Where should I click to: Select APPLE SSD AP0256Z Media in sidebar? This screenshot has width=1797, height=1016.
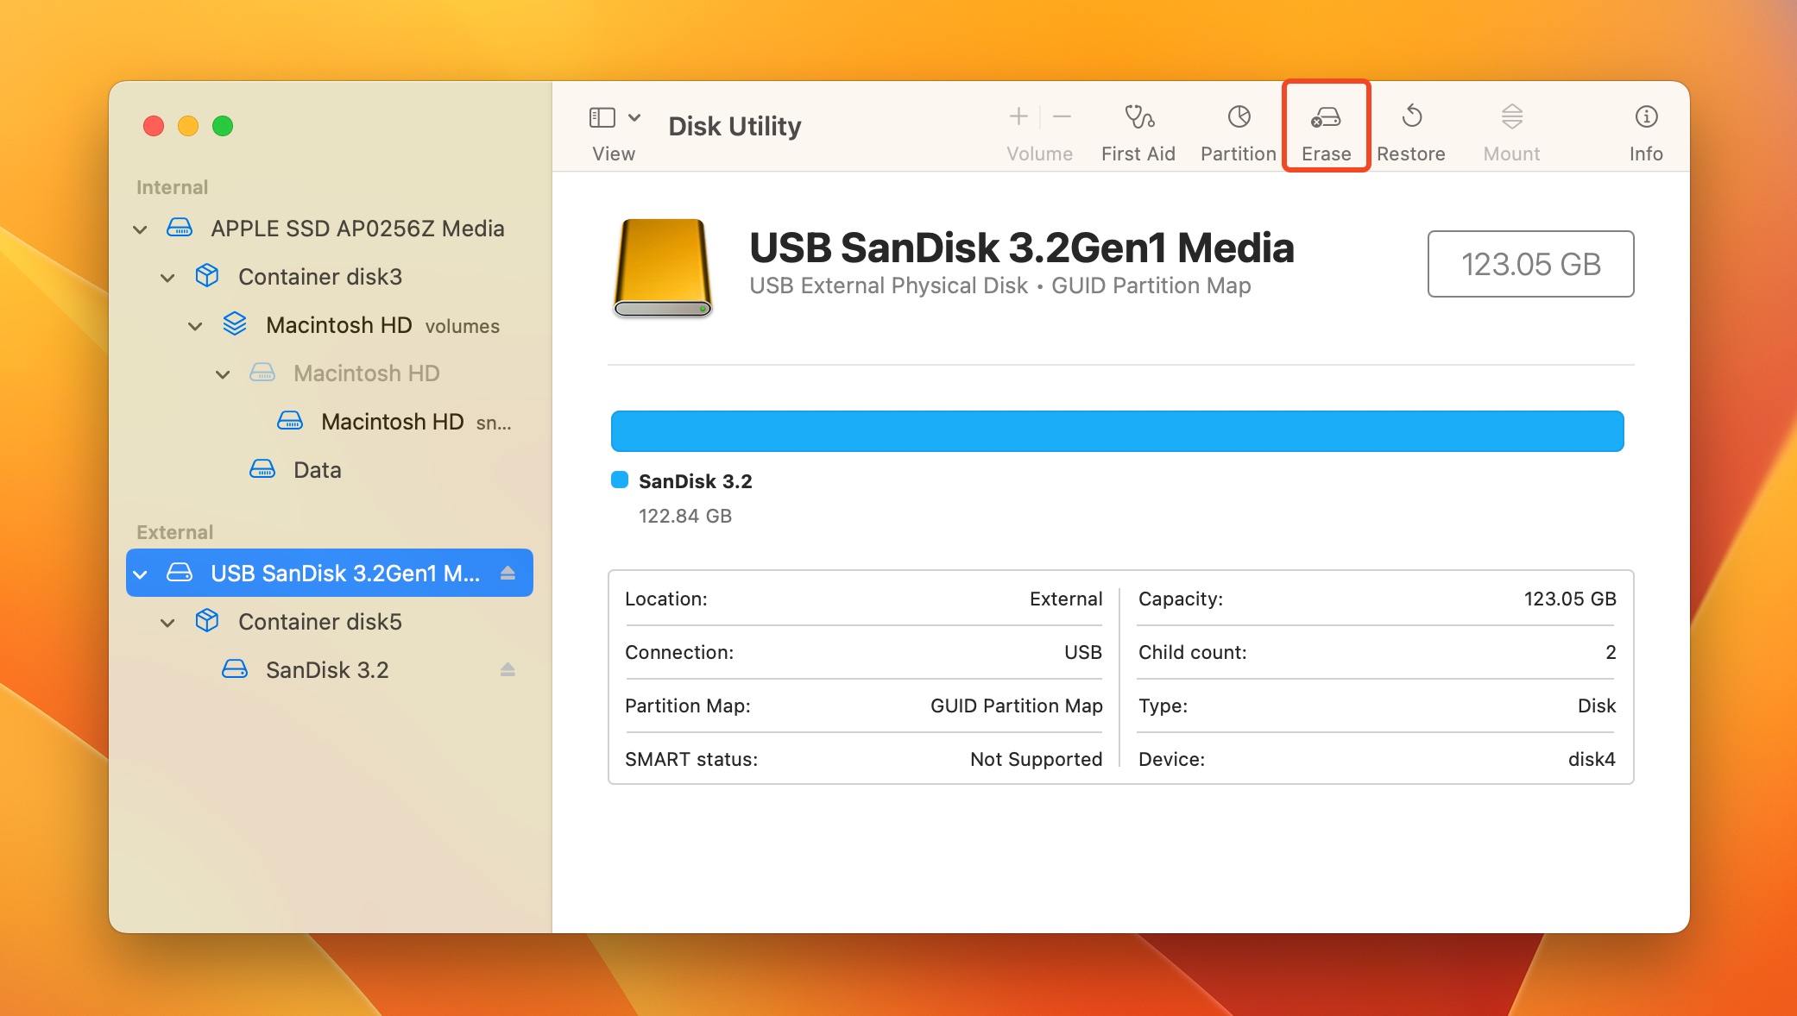357,229
